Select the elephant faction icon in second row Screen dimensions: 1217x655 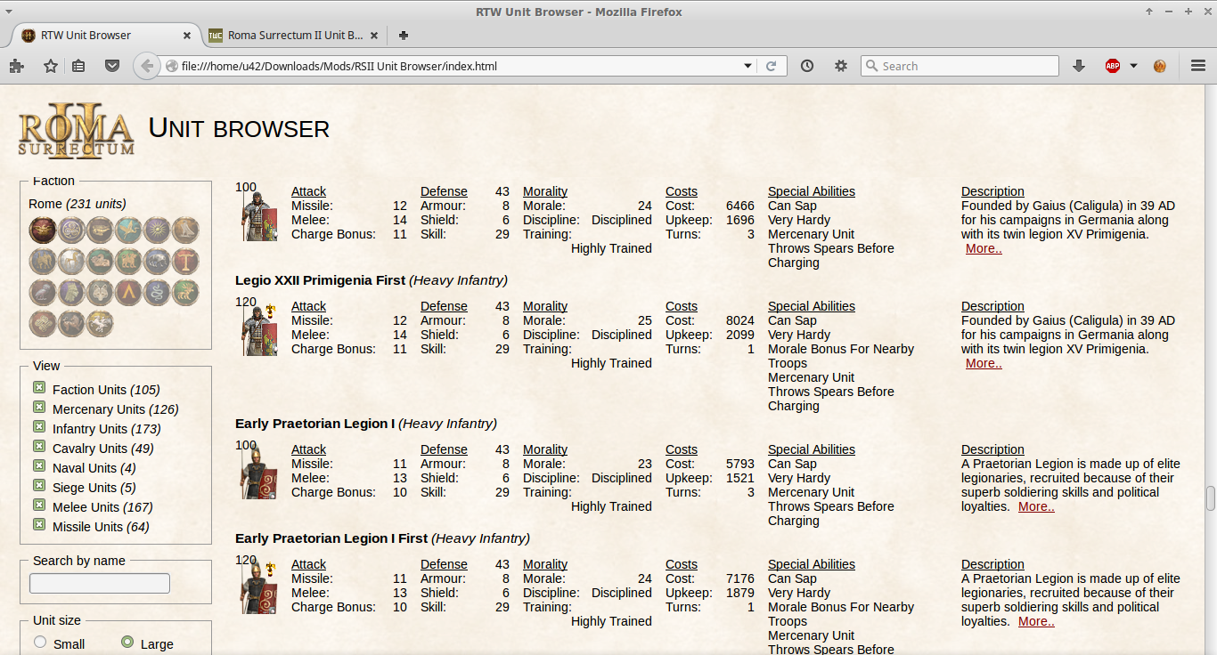click(43, 261)
